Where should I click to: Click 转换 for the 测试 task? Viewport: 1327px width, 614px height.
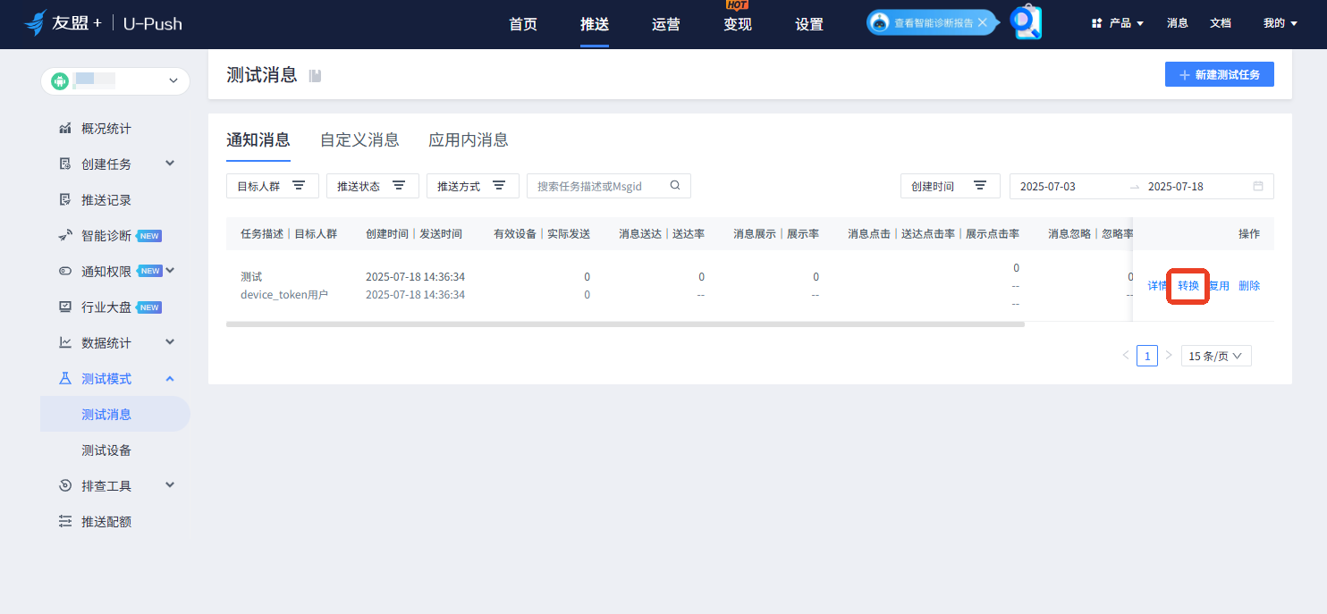[1188, 286]
